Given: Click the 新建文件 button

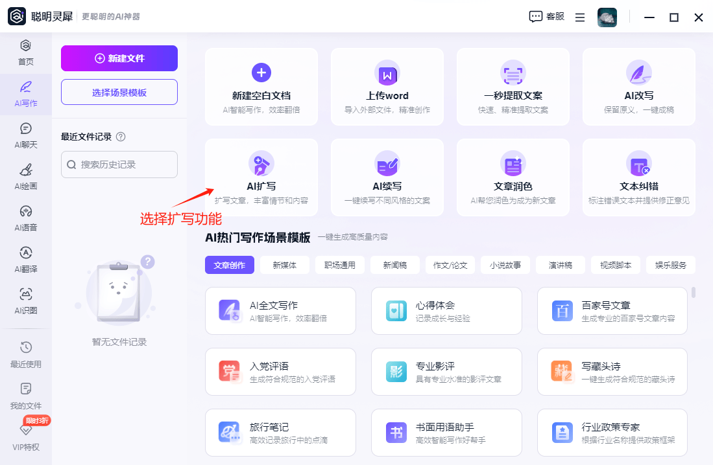Looking at the screenshot, I should pyautogui.click(x=119, y=58).
